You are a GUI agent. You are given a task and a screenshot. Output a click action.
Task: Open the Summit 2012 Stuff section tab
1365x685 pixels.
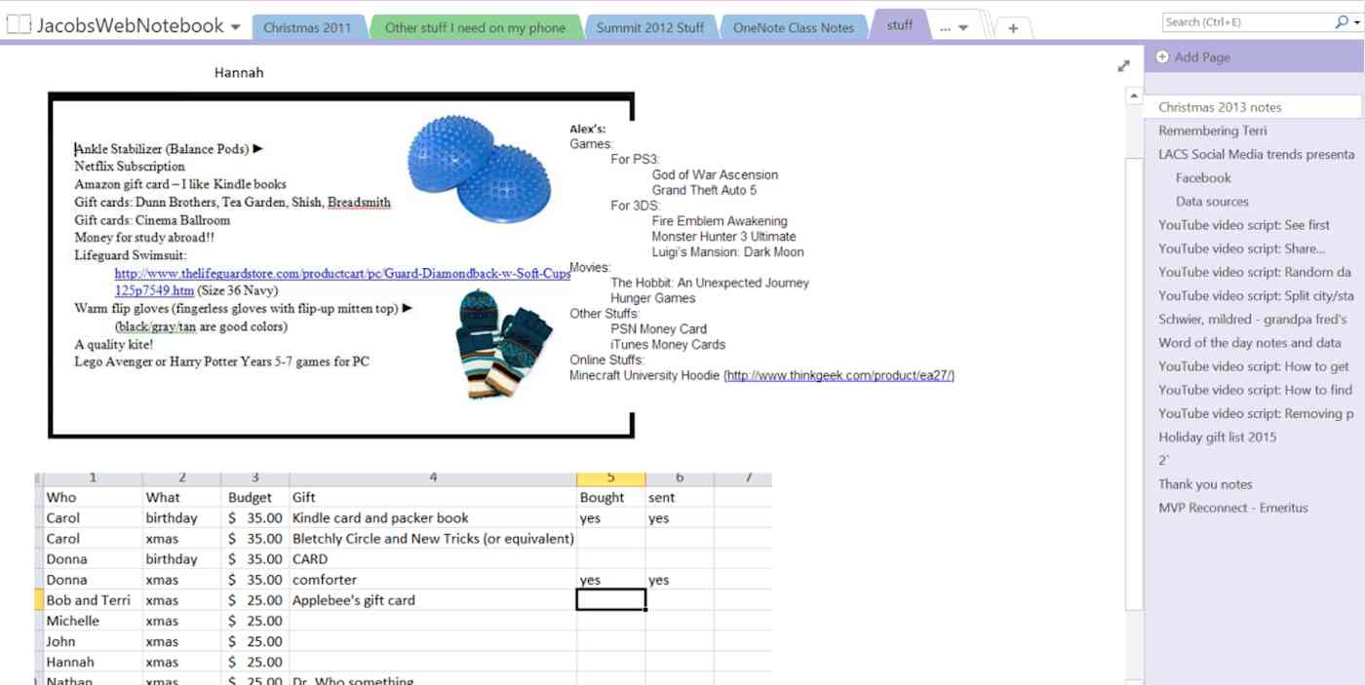(650, 26)
